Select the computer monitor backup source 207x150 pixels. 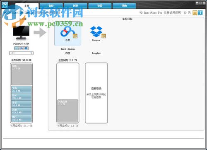click(x=21, y=33)
